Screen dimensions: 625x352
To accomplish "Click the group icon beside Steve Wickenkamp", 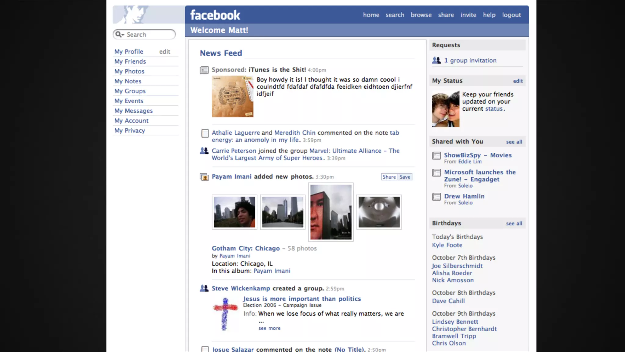I will pyautogui.click(x=204, y=288).
